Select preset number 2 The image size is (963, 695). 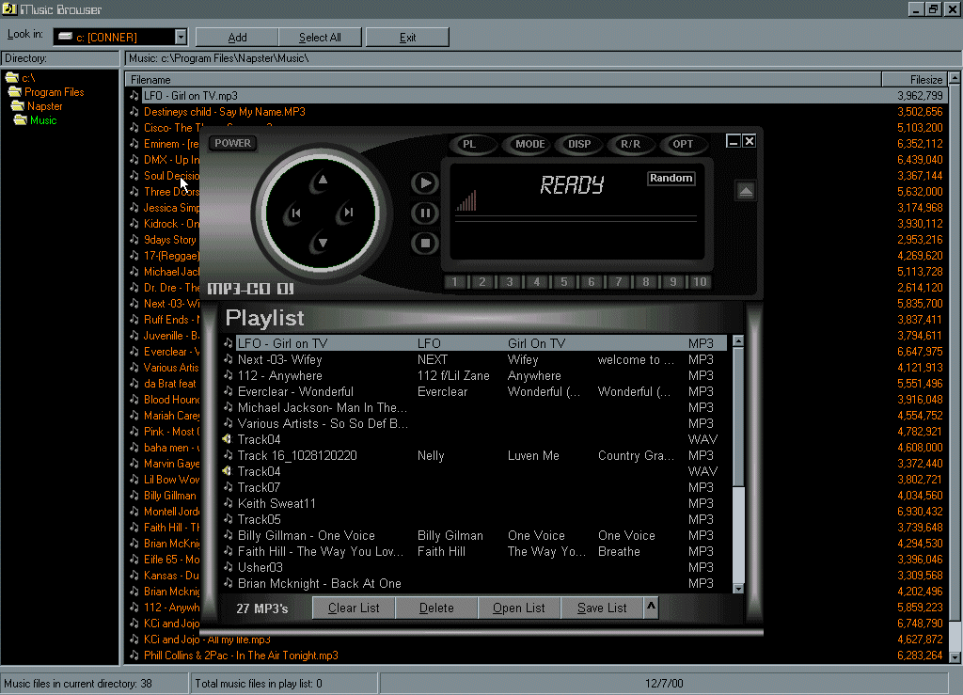(x=482, y=282)
